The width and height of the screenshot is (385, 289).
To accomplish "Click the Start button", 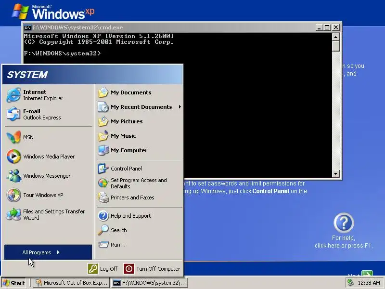I will [14, 283].
